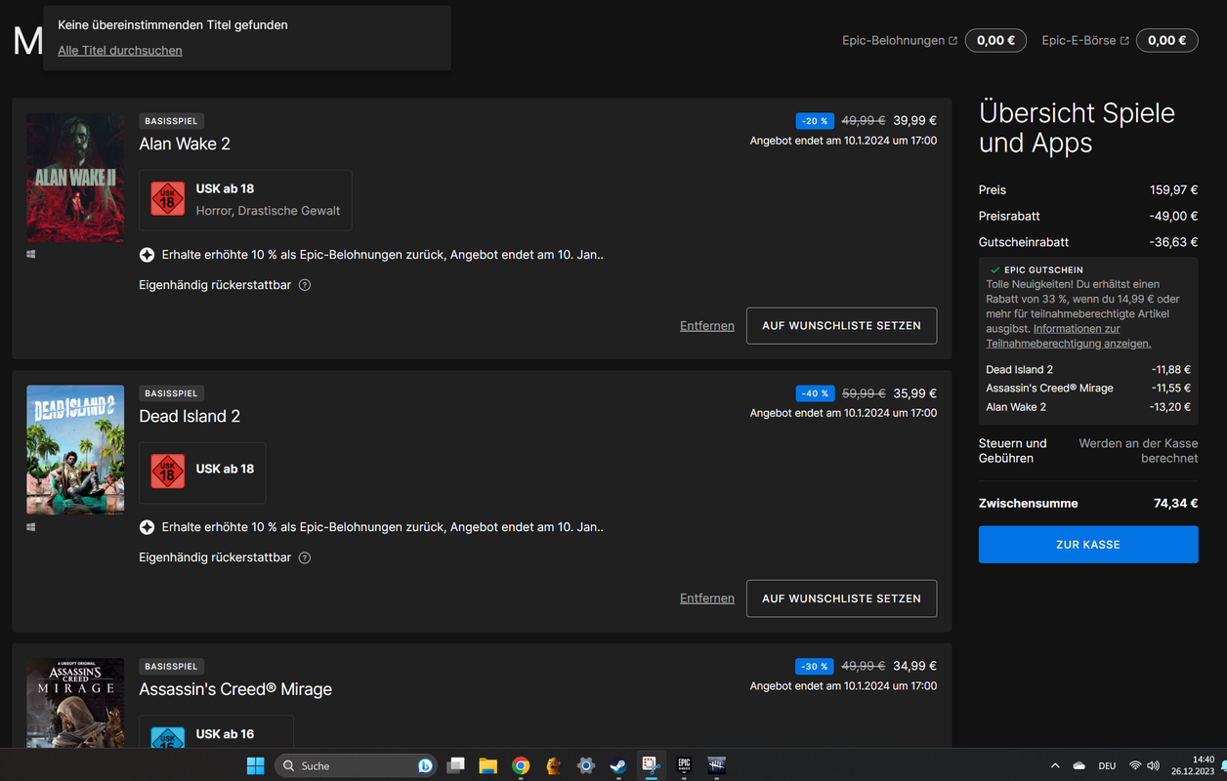Open File Explorer from taskbar
Image resolution: width=1227 pixels, height=781 pixels.
point(487,765)
